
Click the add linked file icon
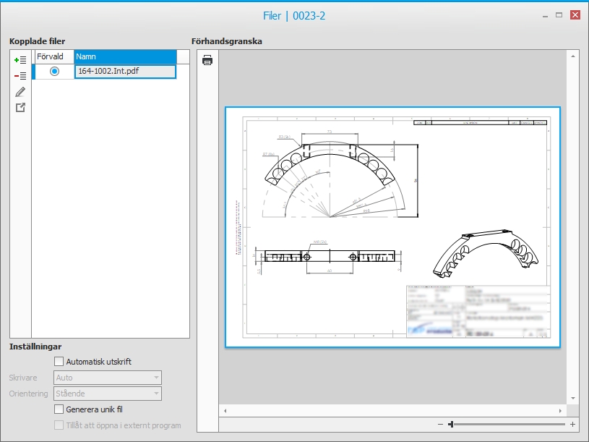tap(20, 60)
